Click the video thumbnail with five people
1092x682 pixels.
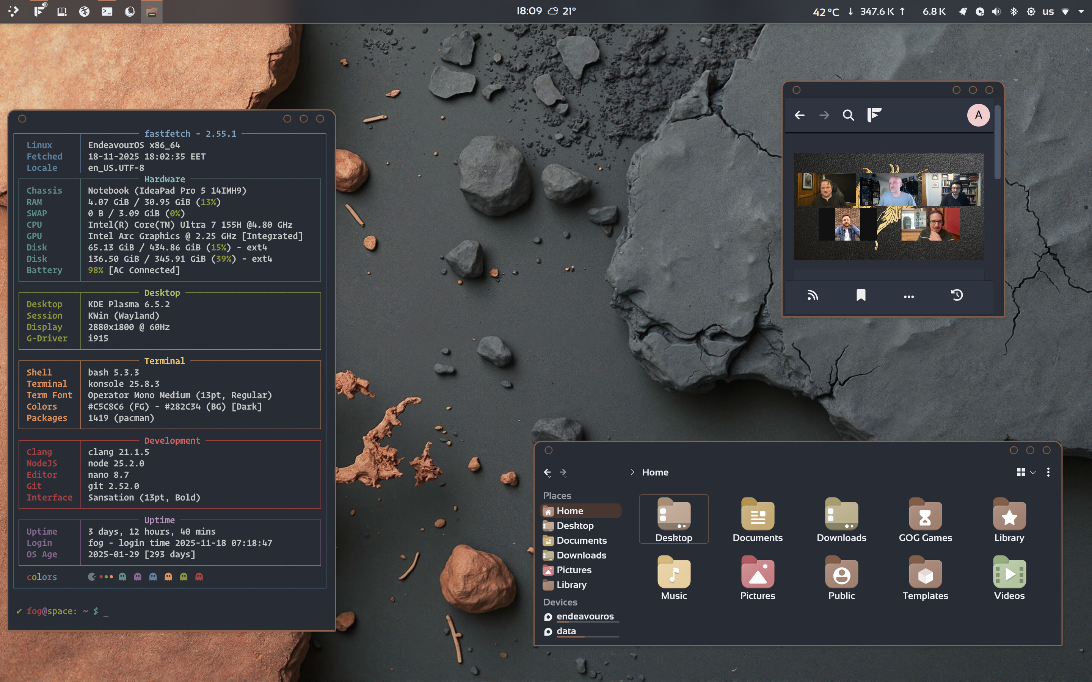[888, 206]
